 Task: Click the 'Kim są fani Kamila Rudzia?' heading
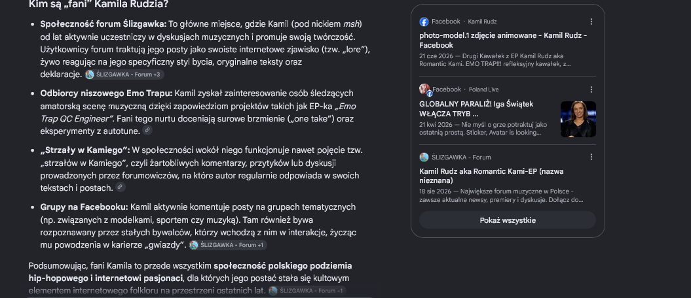[x=98, y=5]
